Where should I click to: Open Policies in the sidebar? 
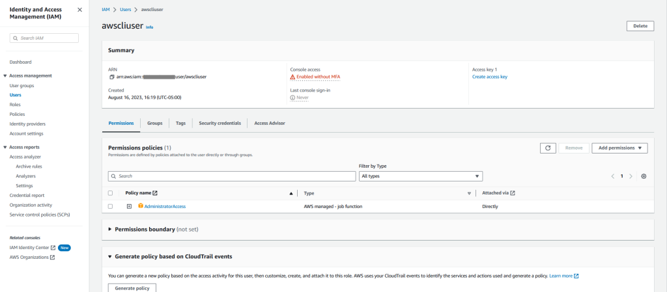click(x=17, y=114)
